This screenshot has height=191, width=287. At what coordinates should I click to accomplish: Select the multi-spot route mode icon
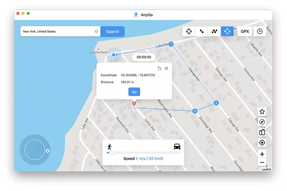214,31
